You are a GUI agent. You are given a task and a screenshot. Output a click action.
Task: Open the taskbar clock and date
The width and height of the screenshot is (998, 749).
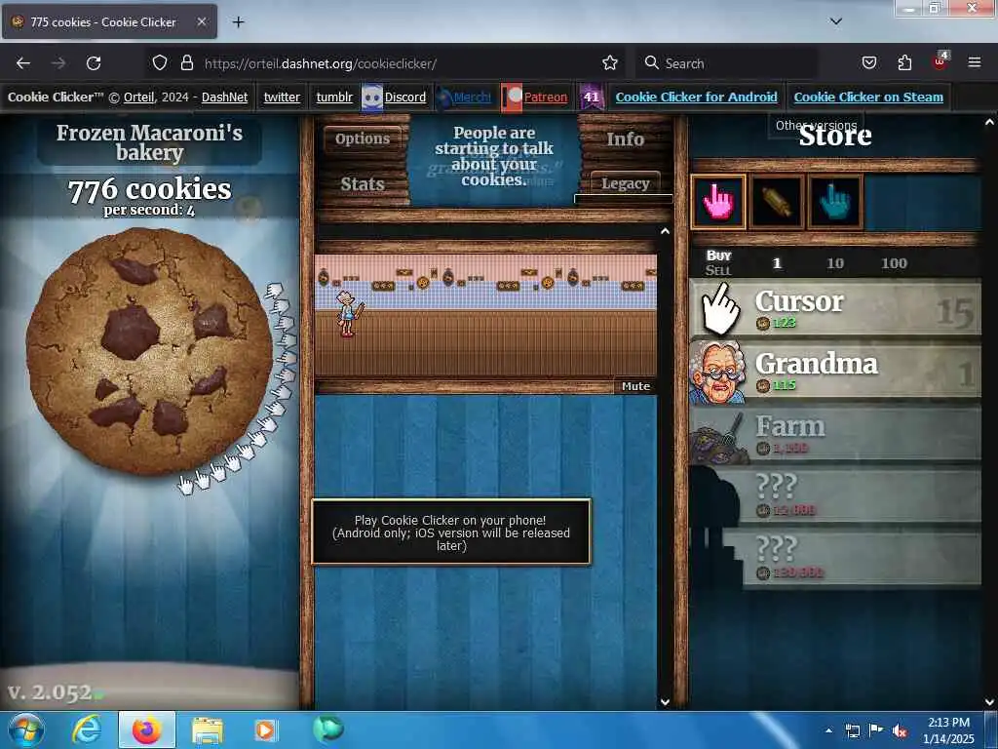948,730
